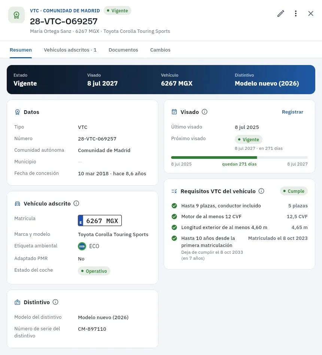View the Cambios tab
The width and height of the screenshot is (322, 355).
[x=160, y=50]
